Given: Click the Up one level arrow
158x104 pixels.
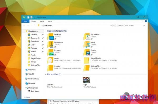Looking at the screenshot, I should 35,25.
